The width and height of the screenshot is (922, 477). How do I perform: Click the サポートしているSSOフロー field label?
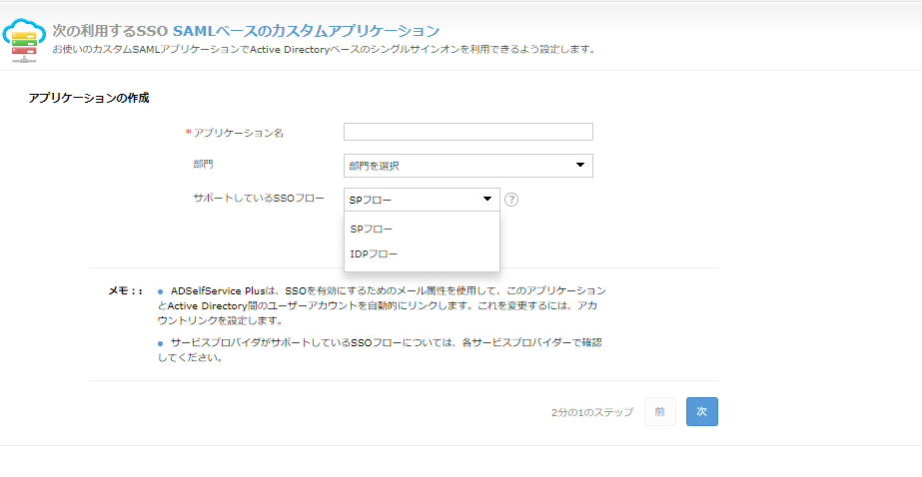coord(259,198)
